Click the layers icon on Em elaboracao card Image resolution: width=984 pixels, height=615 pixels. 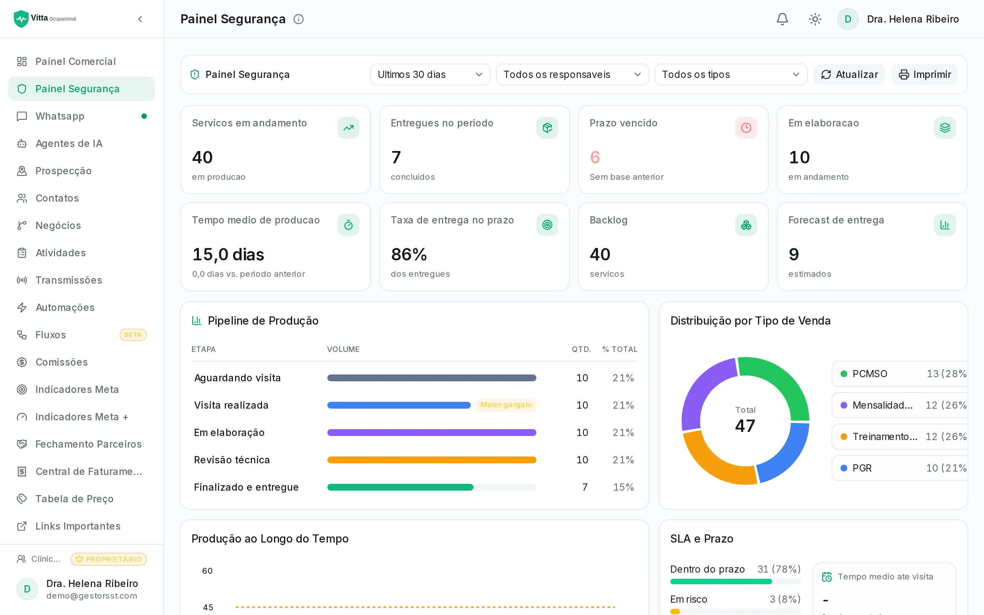tap(945, 128)
